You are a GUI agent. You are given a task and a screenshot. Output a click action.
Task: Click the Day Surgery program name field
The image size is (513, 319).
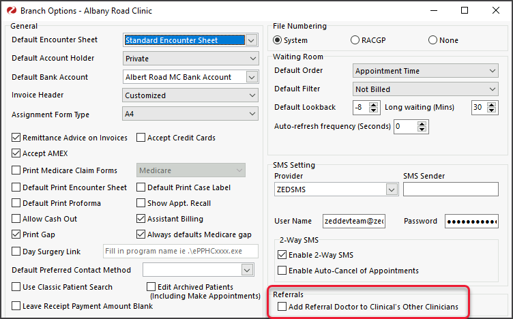click(x=181, y=251)
